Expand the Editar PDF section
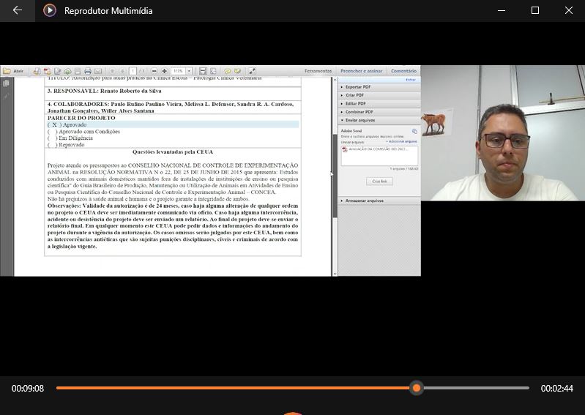The height and width of the screenshot is (415, 585). click(379, 103)
